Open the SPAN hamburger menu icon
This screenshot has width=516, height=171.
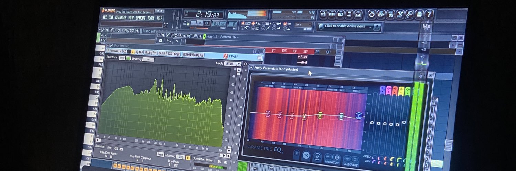click(260, 58)
